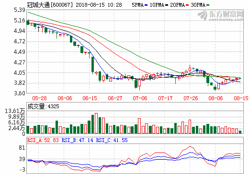Click the 4.72 price axis label

pos(20,41)
